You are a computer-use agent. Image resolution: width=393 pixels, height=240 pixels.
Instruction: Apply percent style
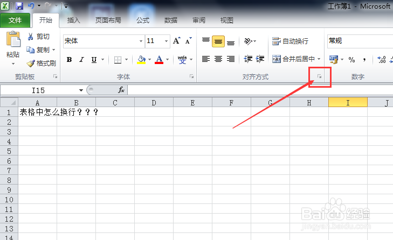coord(351,60)
